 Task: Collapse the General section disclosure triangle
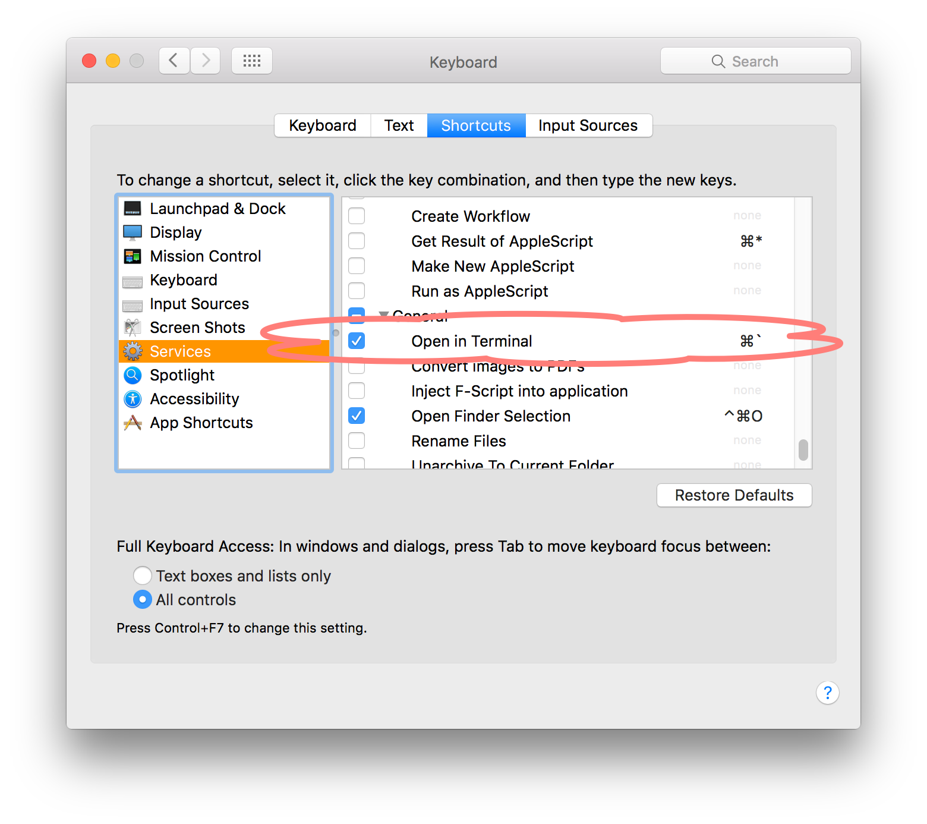click(384, 314)
